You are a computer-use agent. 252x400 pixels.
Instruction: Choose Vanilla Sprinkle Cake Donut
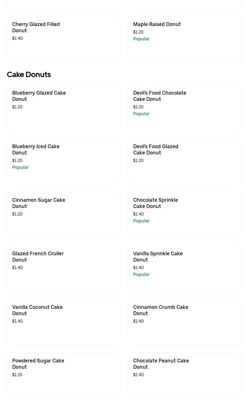(158, 257)
